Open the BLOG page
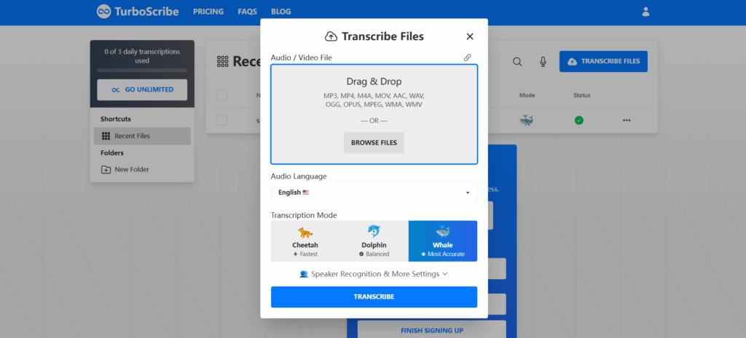This screenshot has width=746, height=338. [280, 12]
